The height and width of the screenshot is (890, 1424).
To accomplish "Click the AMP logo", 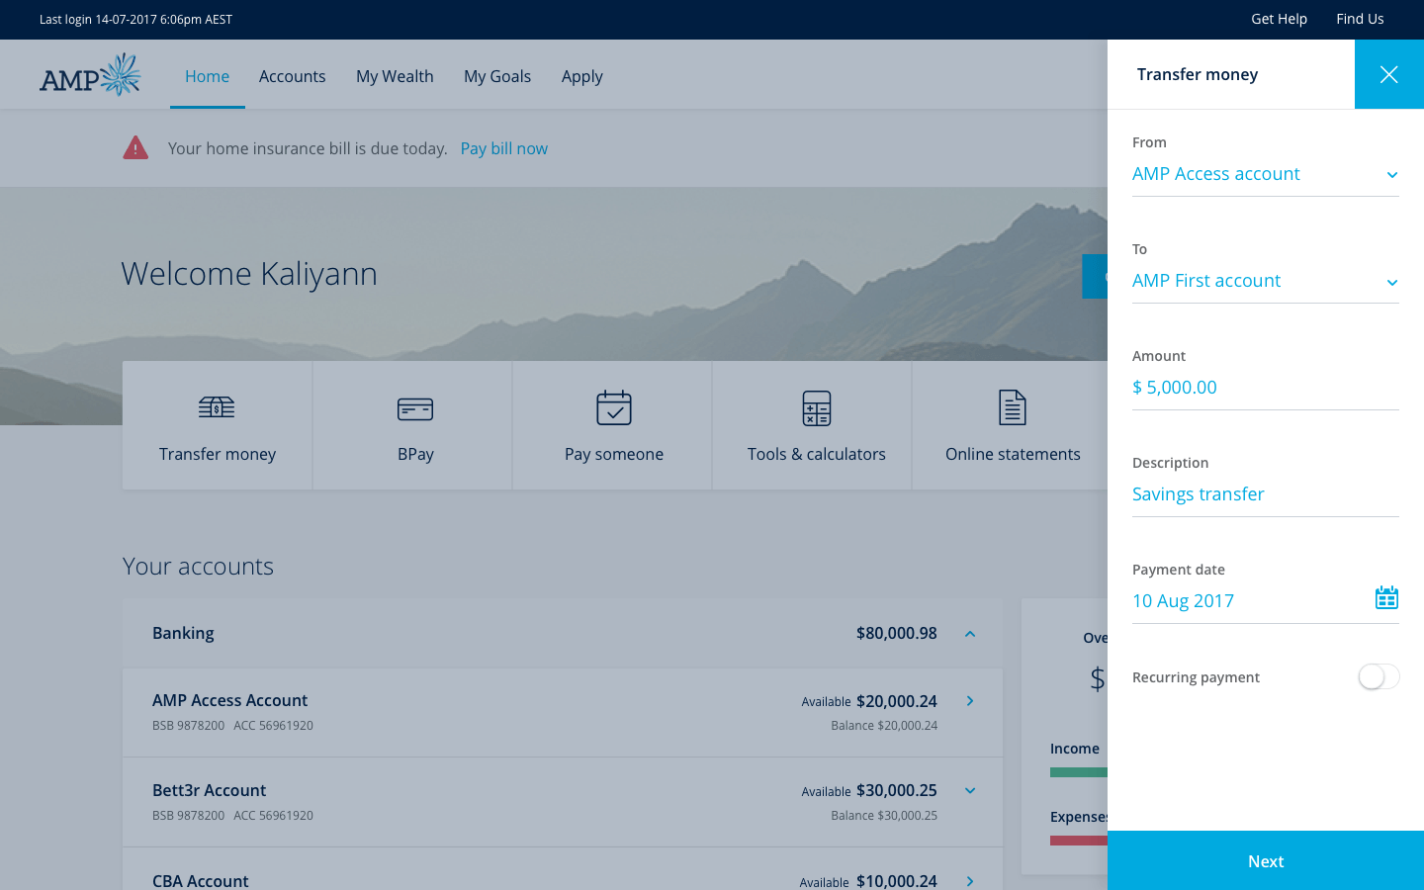I will (90, 75).
